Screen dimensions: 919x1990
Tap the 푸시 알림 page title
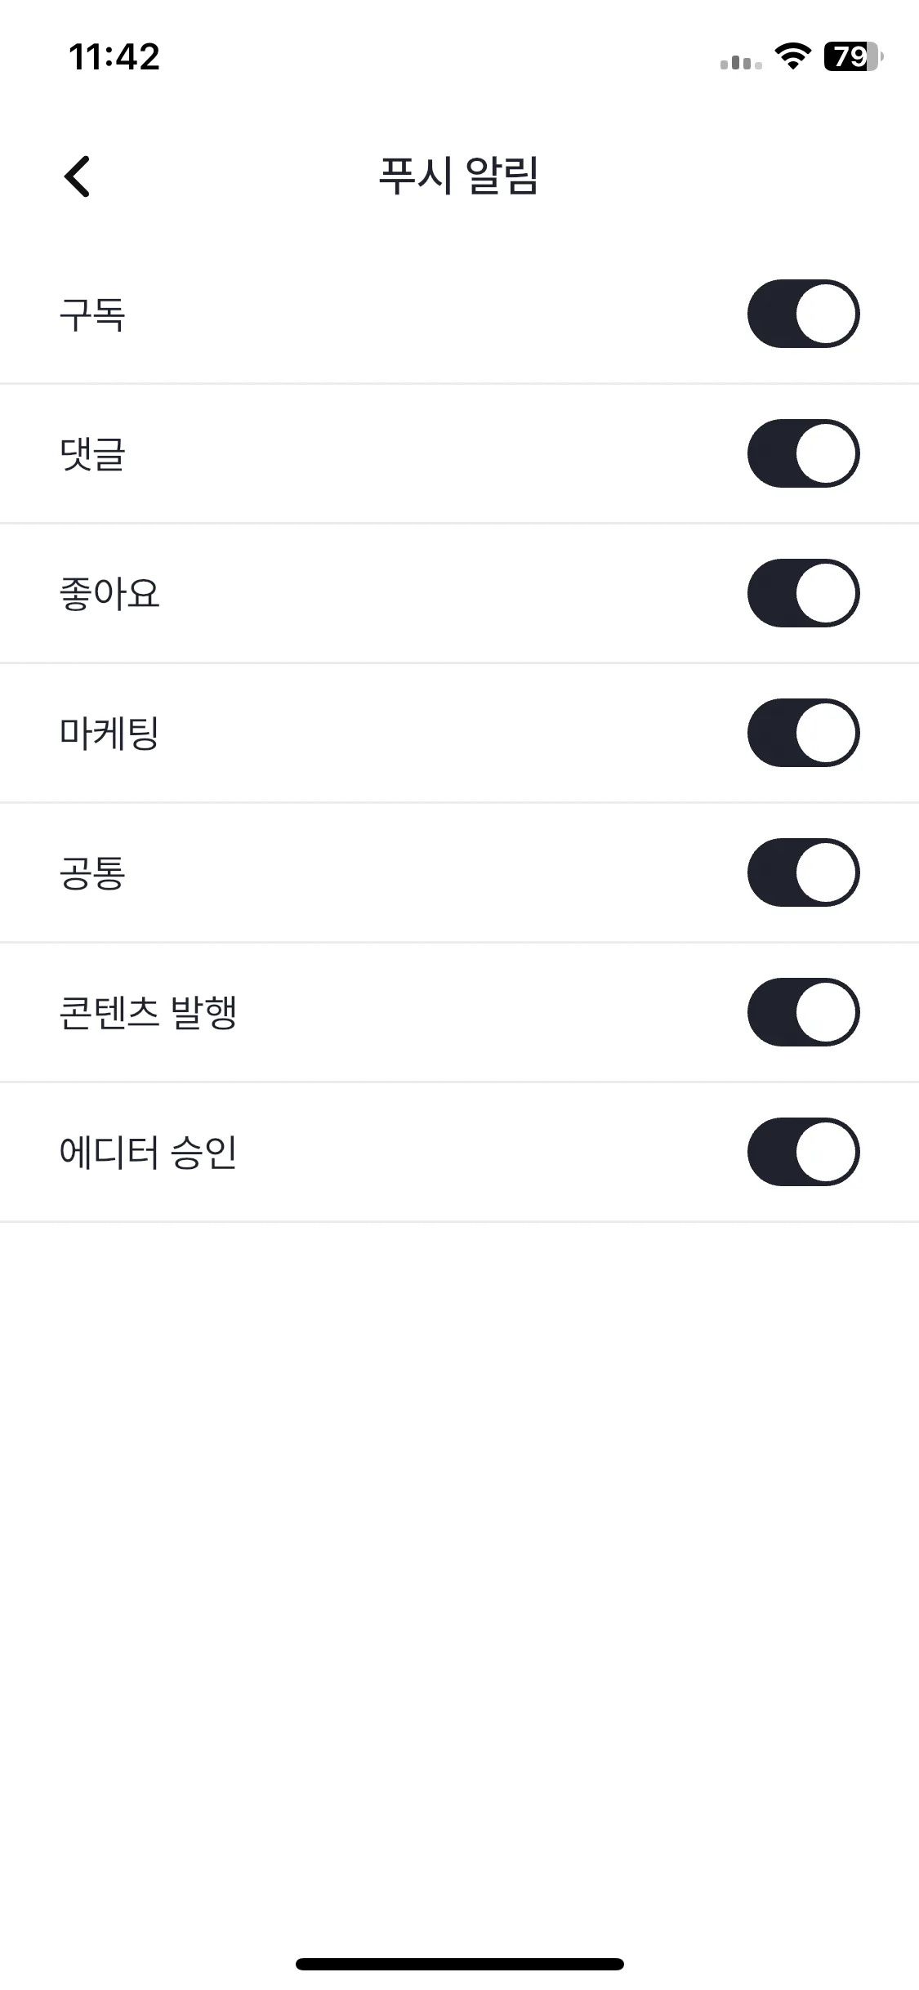click(458, 176)
